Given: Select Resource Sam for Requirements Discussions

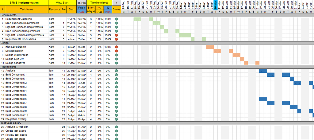Looking at the screenshot, I should click(52, 39).
